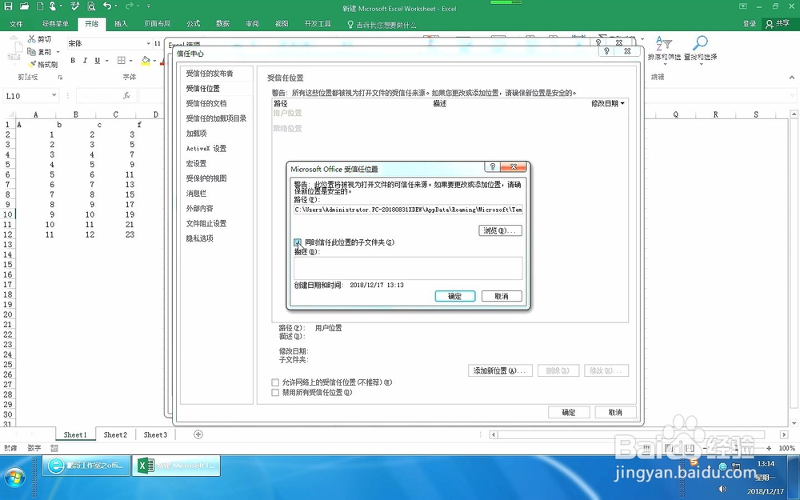Check 'disable all trusted locations' checkbox
Screen dimensions: 800x500
tap(275, 392)
